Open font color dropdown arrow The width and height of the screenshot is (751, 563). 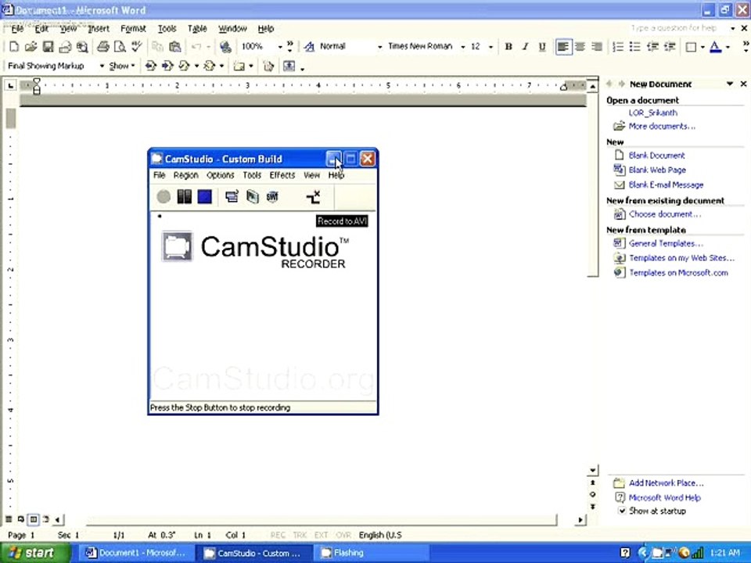click(728, 47)
